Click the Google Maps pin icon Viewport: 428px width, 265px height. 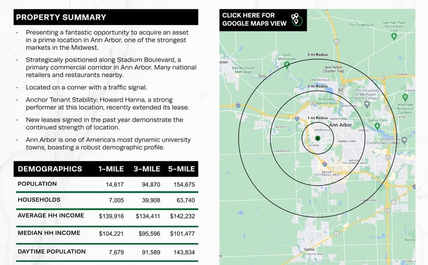click(296, 19)
